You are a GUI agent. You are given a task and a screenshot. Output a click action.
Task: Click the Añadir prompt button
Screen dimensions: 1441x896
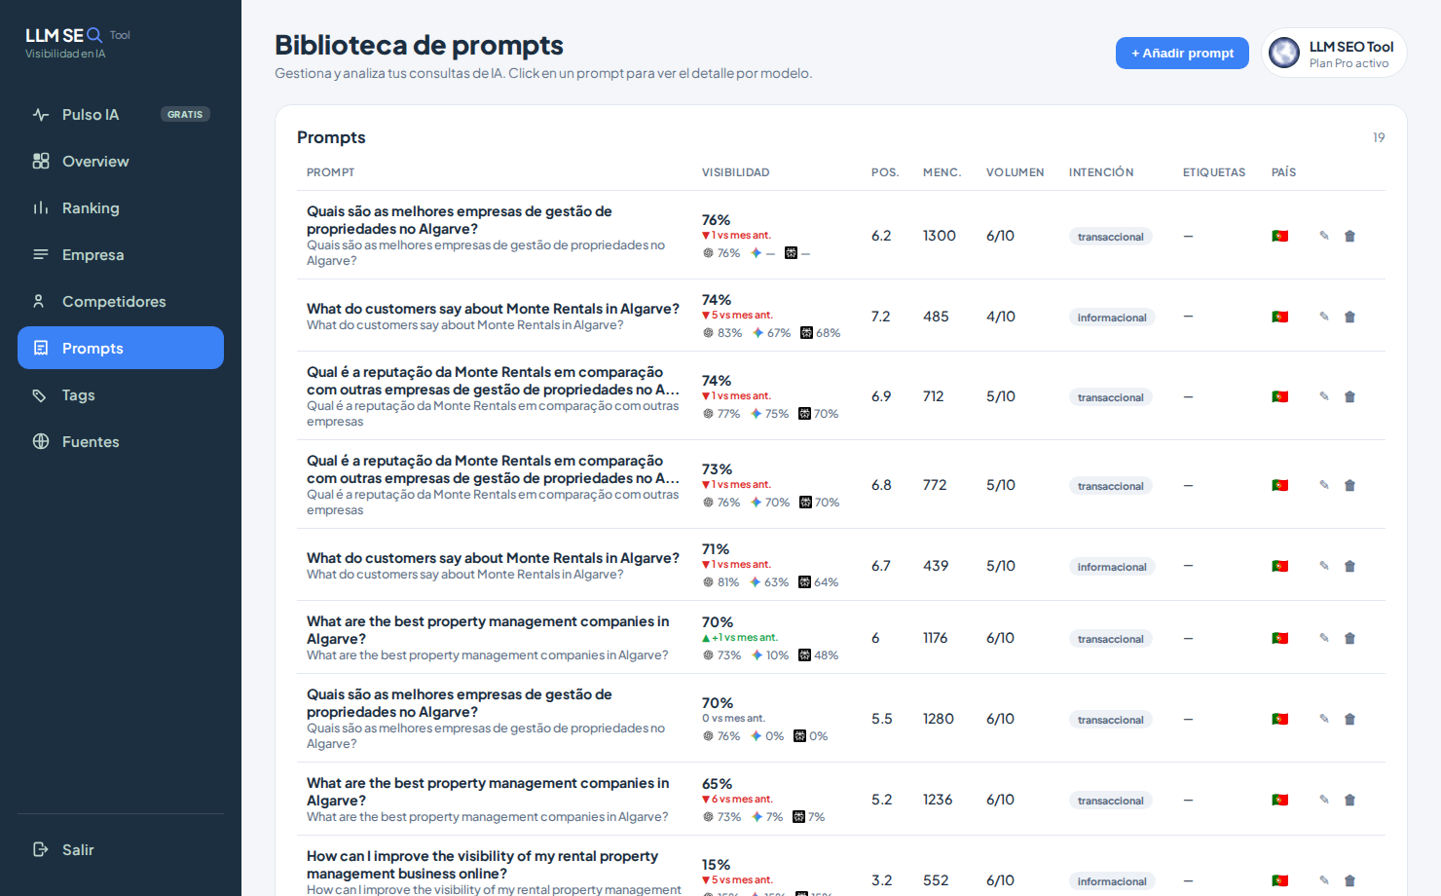1182,53
